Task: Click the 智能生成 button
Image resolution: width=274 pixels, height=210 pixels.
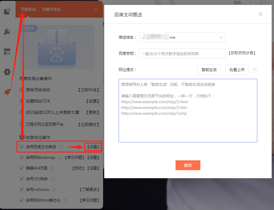Action: click(x=209, y=70)
